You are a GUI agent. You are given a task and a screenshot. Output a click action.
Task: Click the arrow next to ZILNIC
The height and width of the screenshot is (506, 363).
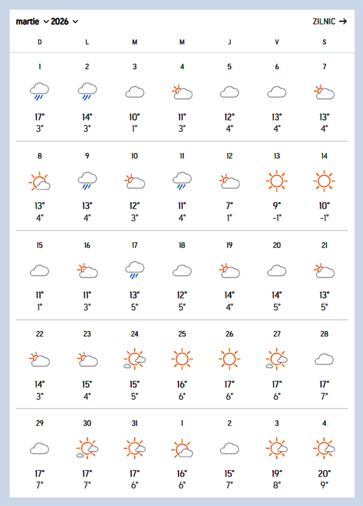pos(343,22)
